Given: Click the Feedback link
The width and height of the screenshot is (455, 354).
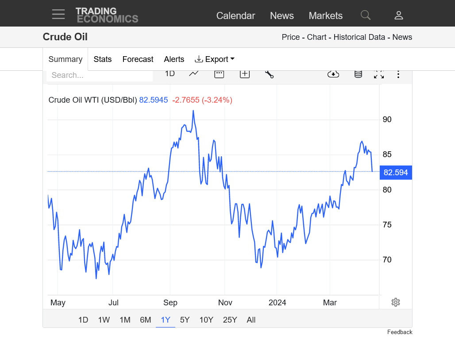Looking at the screenshot, I should pos(400,332).
